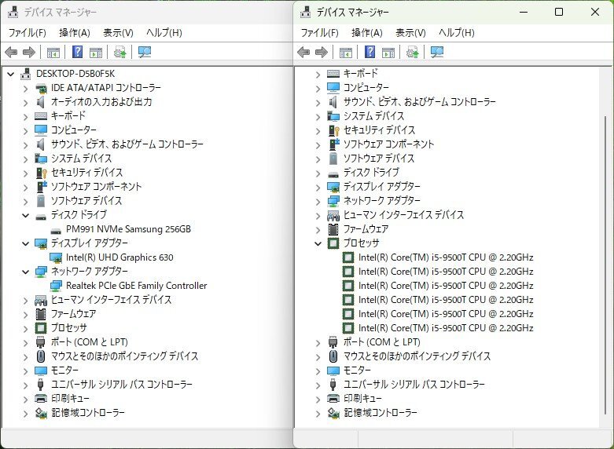The height and width of the screenshot is (449, 614).
Task: Open Help icon in left window toolbar
Action: pos(78,52)
